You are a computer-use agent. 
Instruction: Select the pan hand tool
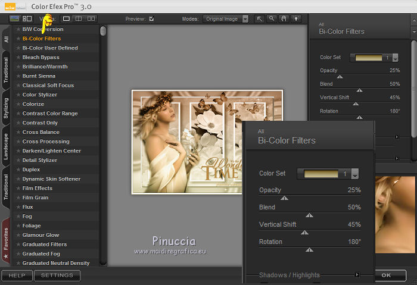coord(282,19)
